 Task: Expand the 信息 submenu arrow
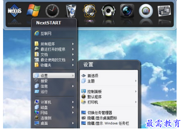coord(73,86)
